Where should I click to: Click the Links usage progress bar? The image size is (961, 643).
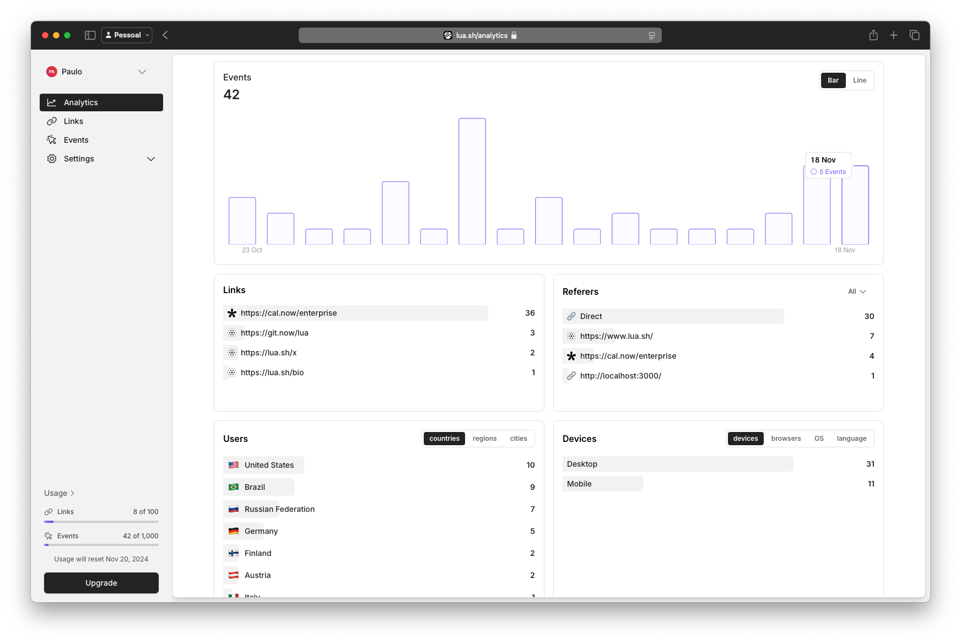coord(101,522)
